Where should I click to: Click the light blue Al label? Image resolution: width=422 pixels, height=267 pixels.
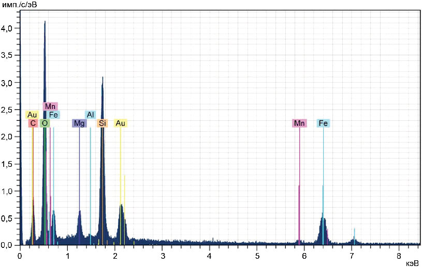(x=91, y=115)
